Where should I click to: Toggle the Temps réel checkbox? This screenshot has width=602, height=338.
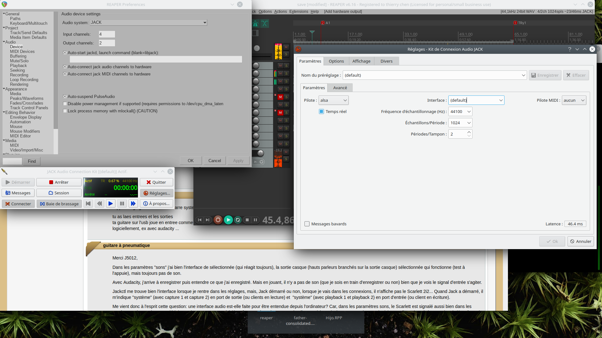(x=321, y=112)
